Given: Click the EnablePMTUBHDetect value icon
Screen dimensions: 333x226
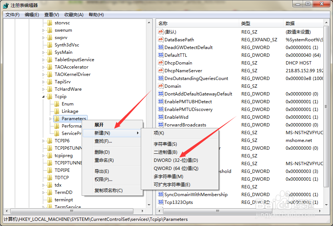Looking at the screenshot, I should coord(160,101).
